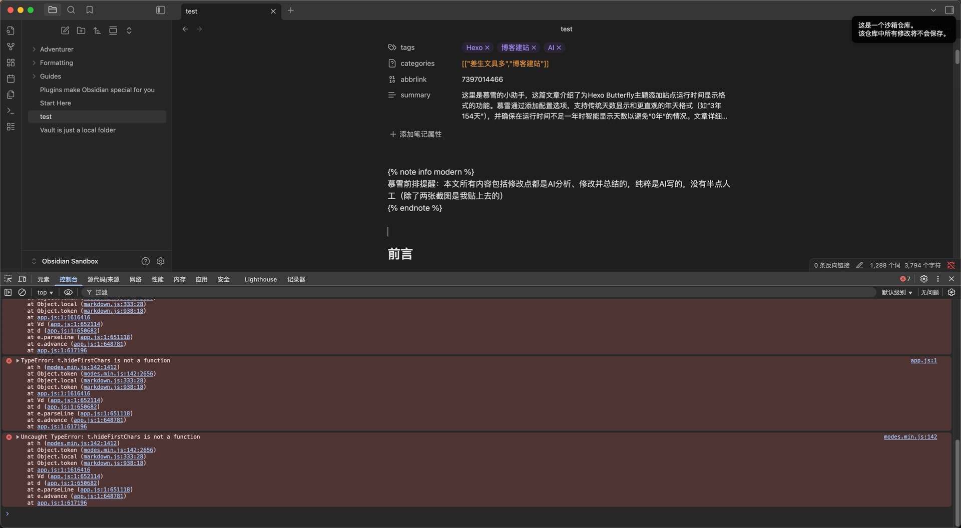Toggle the right sidebar panel
961x528 pixels.
[x=949, y=10]
